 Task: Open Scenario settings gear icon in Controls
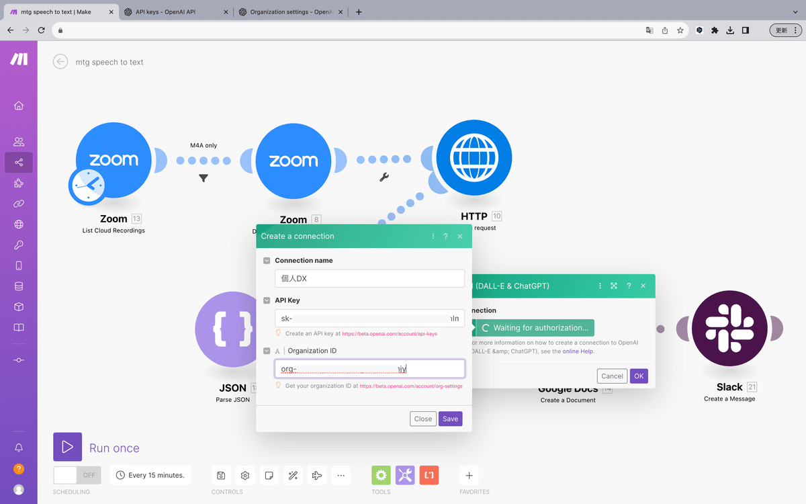click(245, 475)
